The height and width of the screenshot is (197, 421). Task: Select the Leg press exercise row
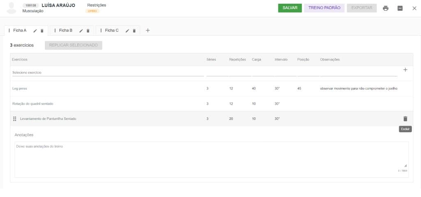[212, 89]
